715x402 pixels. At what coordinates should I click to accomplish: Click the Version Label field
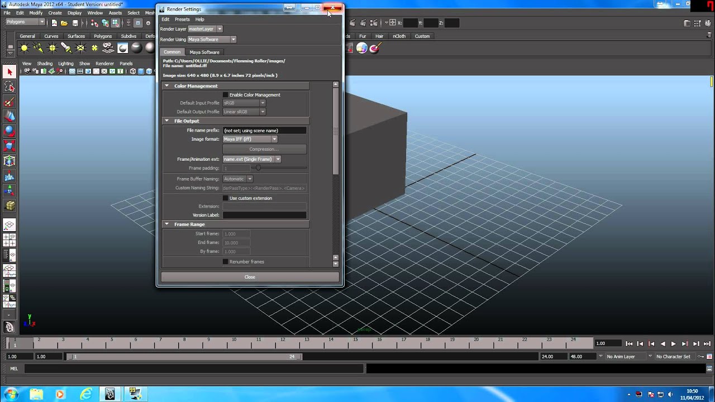[264, 215]
